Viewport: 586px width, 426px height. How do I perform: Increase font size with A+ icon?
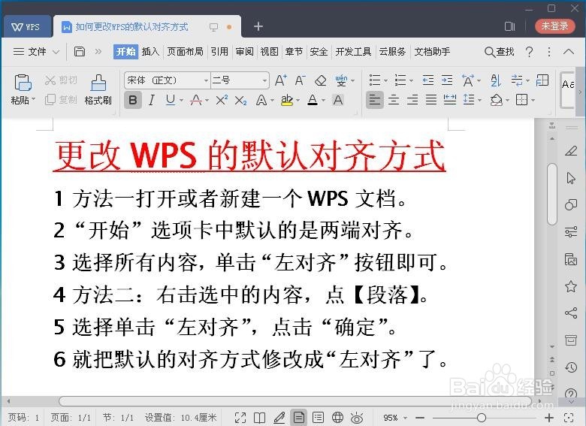click(281, 80)
